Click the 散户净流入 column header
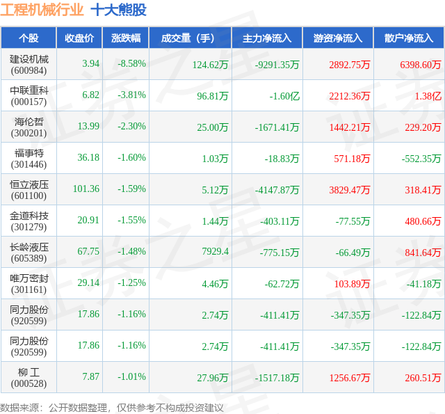 tap(409, 38)
